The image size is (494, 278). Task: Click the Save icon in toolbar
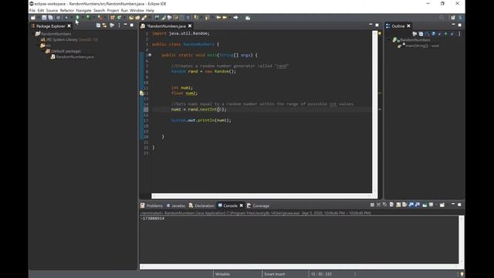click(44, 18)
